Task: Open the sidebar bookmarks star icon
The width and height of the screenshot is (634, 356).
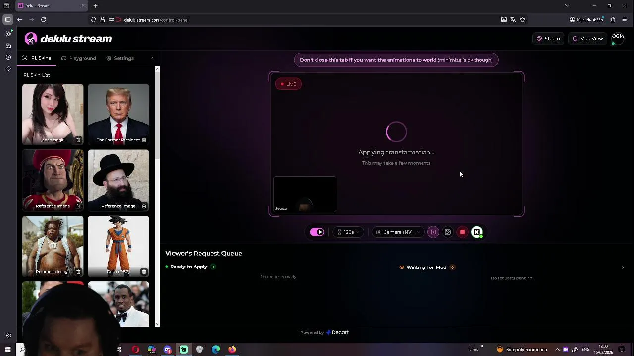Action: 8,69
